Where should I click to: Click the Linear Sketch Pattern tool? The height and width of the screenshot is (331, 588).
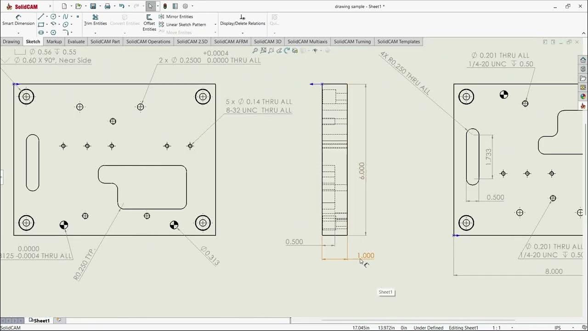point(182,24)
